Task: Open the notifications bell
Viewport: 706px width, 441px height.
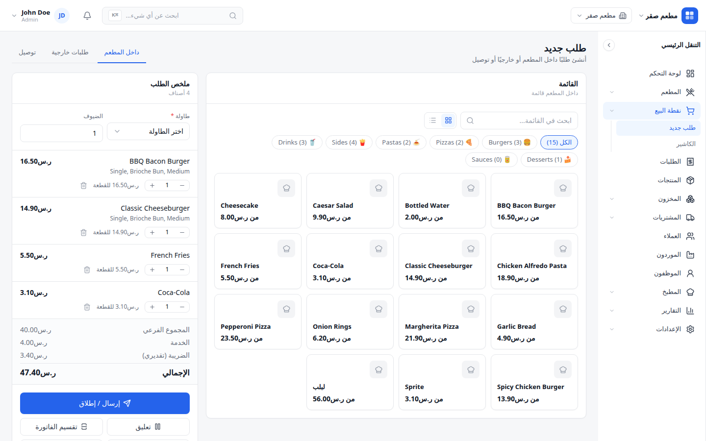Action: [87, 16]
